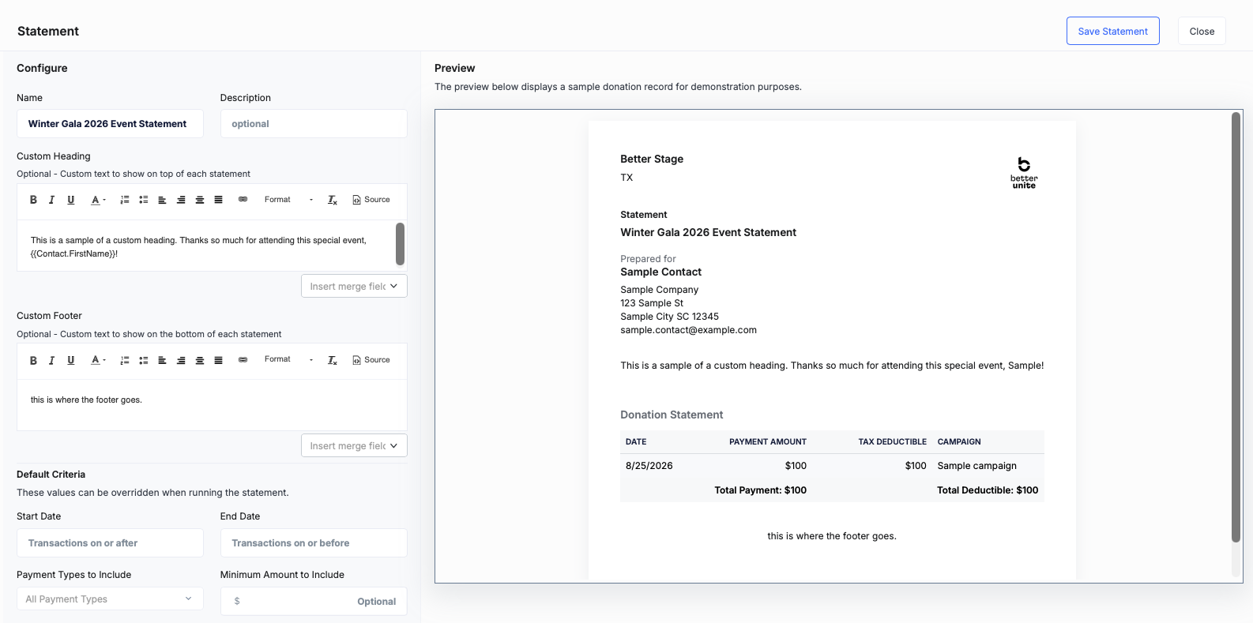1253x623 pixels.
Task: Insert numbered list in Custom Heading editor
Action: pyautogui.click(x=125, y=200)
